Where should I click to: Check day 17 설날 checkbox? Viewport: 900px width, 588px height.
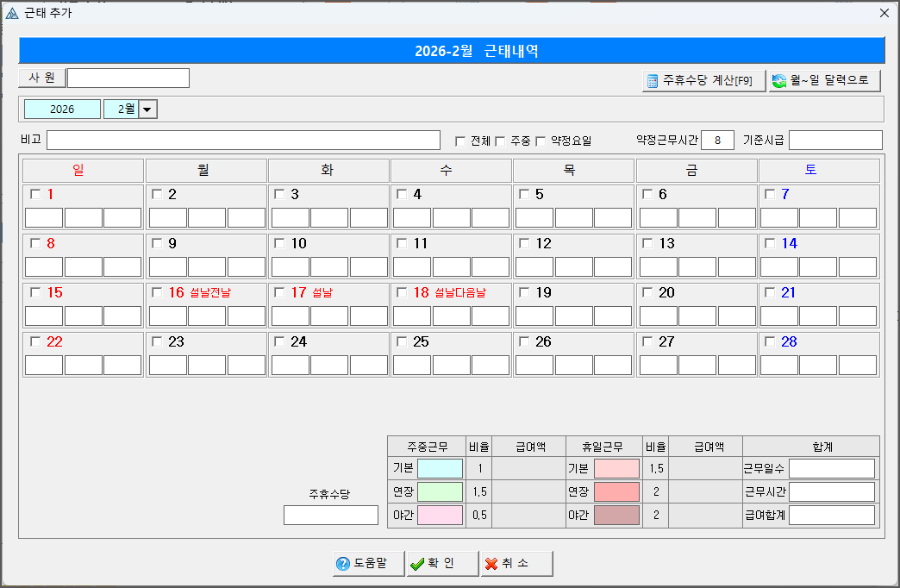279,292
